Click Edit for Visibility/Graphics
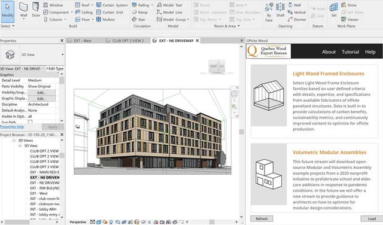Viewport: 383px width, 225px height. point(41,93)
